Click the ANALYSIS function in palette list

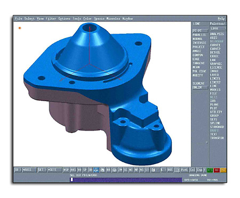217,34
